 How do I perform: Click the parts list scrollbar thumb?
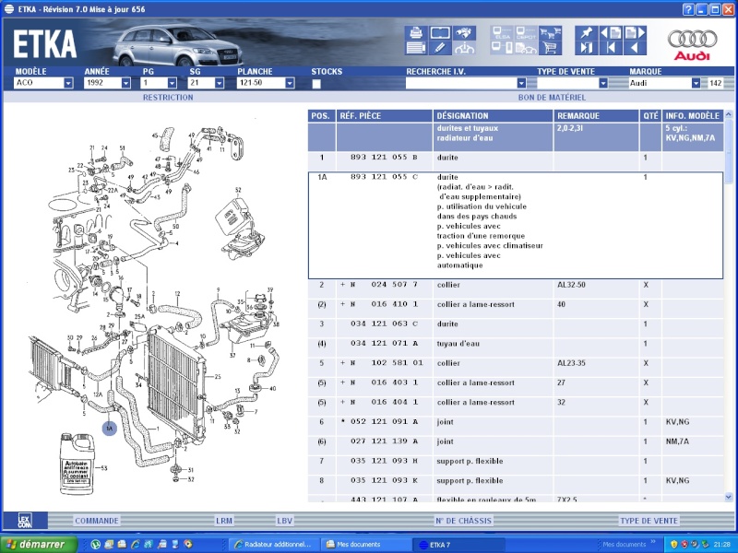[x=729, y=153]
